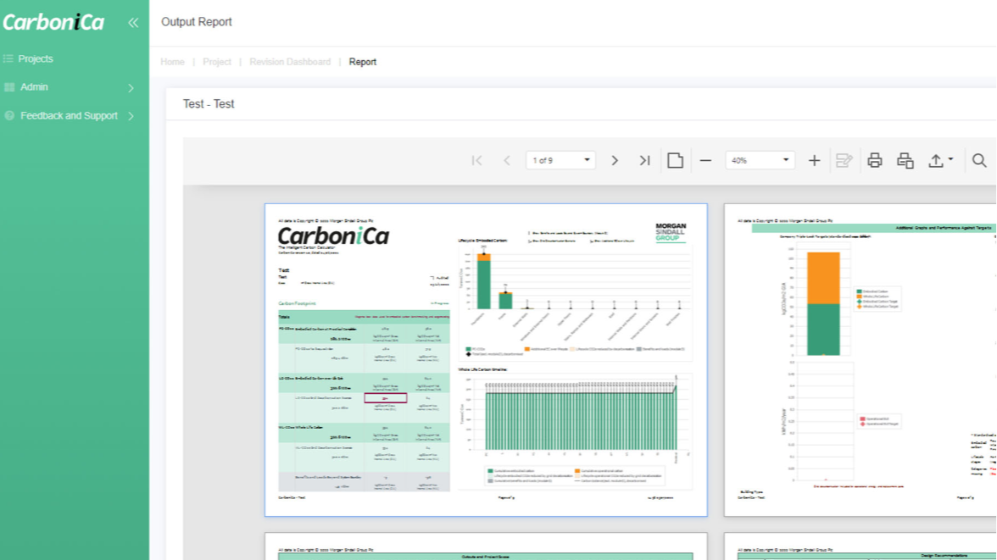The image size is (997, 560).
Task: Navigate to the Project breadcrumb link
Action: coord(217,62)
